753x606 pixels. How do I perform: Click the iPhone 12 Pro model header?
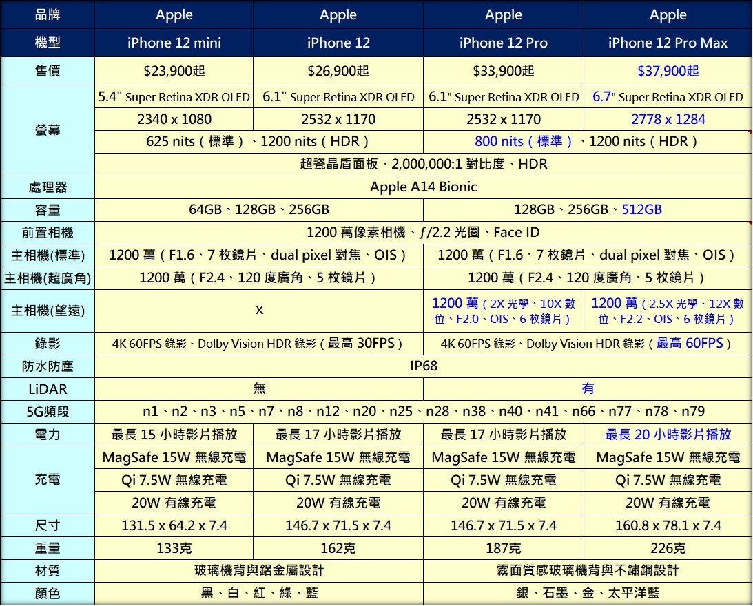click(504, 43)
